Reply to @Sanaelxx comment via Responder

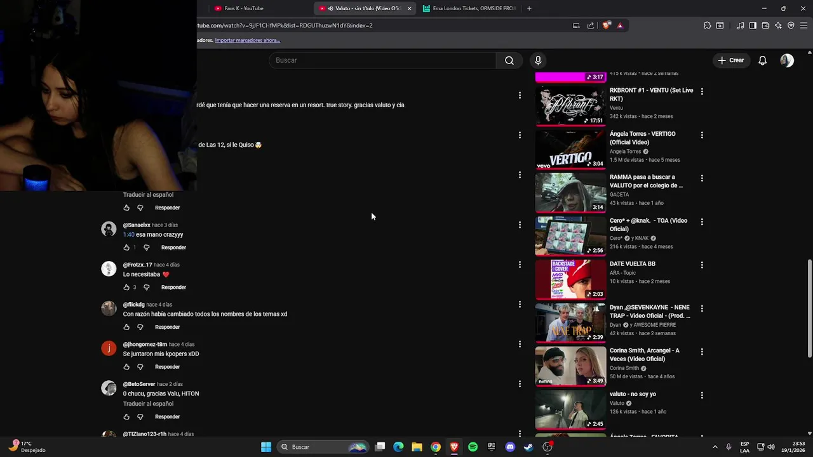173,248
